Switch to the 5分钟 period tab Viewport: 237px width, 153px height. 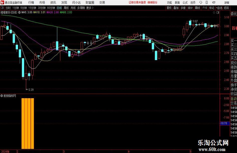coord(23,8)
